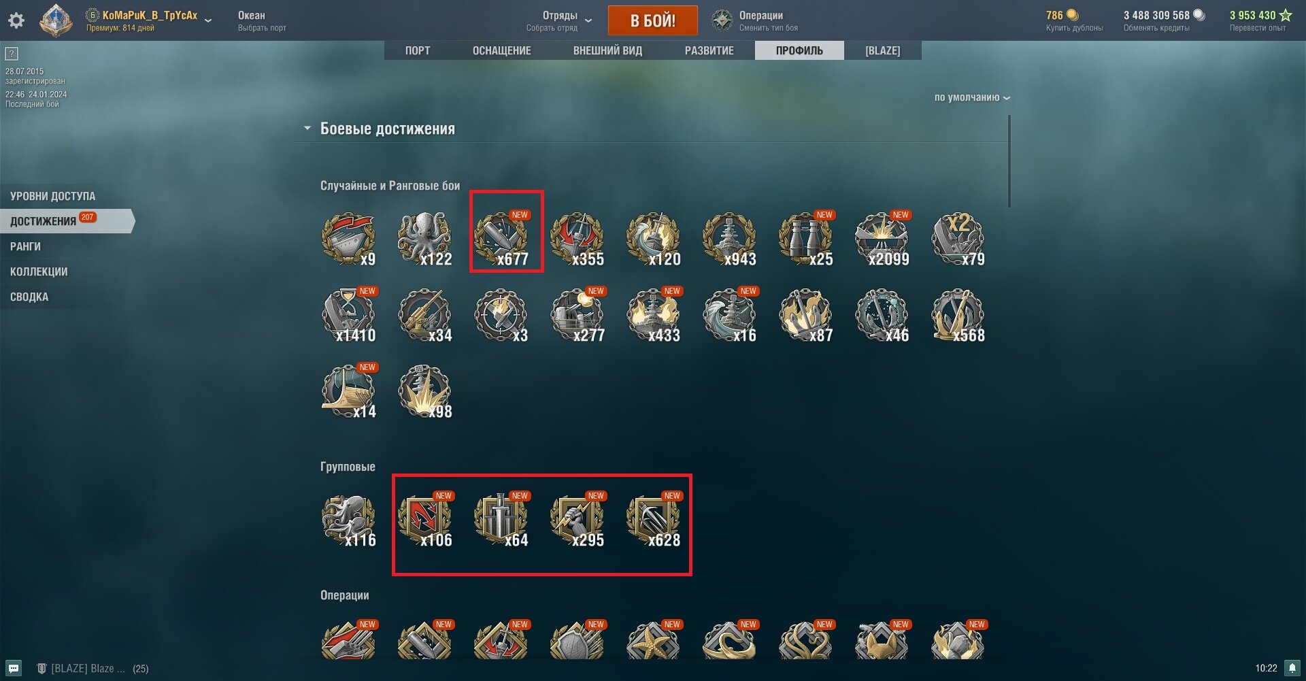This screenshot has width=1306, height=681.
Task: Click the В БОЙ! battle button
Action: tap(653, 20)
